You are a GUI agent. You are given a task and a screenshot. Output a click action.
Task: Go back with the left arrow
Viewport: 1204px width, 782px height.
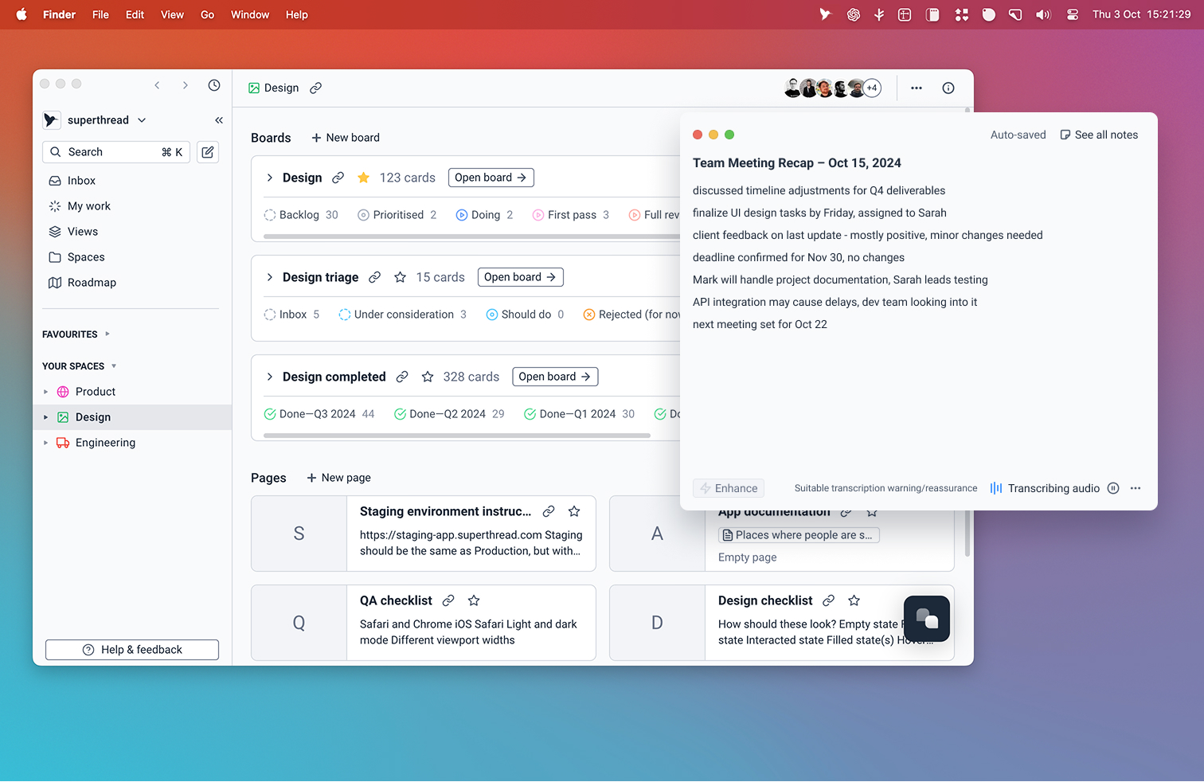coord(157,85)
